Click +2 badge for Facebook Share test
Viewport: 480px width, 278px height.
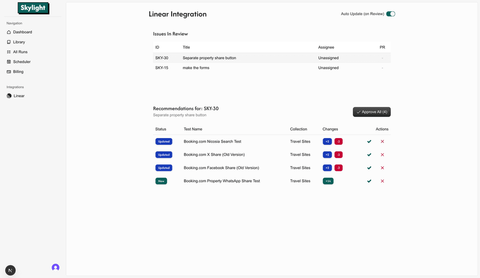click(327, 168)
